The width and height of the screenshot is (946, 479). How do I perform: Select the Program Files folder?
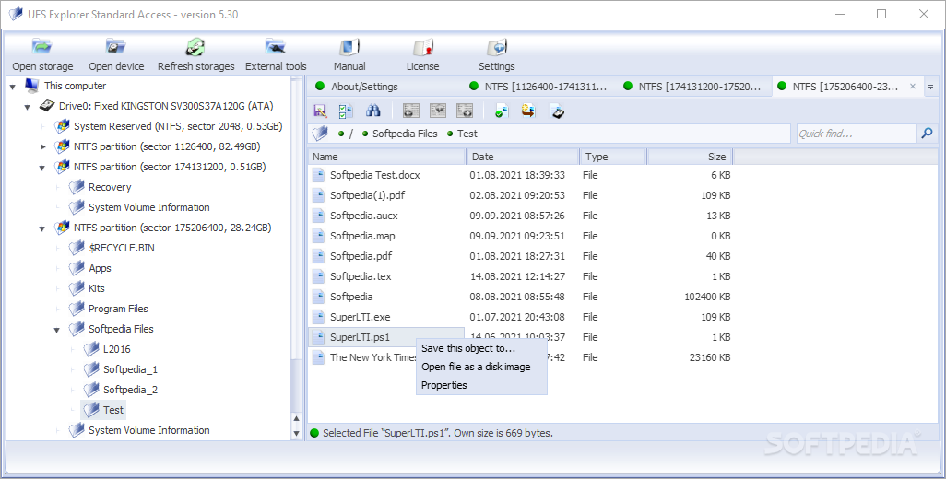point(118,309)
